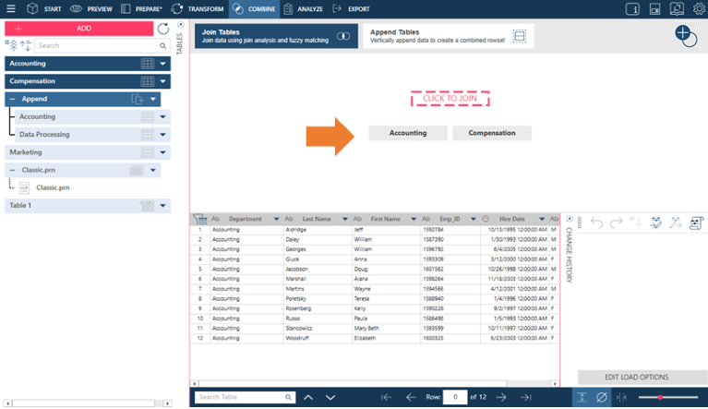The image size is (708, 409).
Task: Click the table filter icon in grid header
Action: click(199, 219)
